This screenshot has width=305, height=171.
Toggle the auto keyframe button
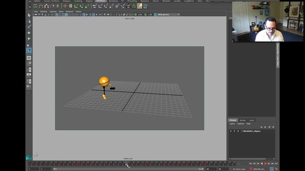coord(272,169)
